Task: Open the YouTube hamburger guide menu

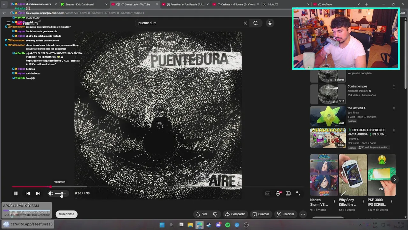Action: [8, 23]
